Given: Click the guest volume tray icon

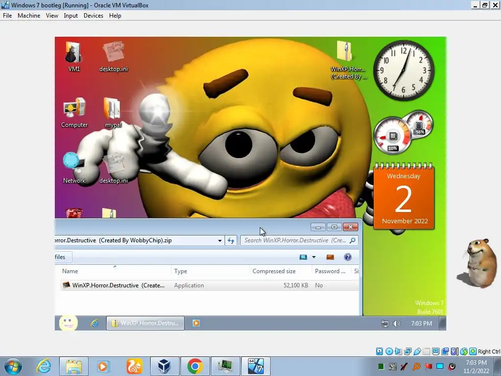Looking at the screenshot, I should click(x=396, y=324).
